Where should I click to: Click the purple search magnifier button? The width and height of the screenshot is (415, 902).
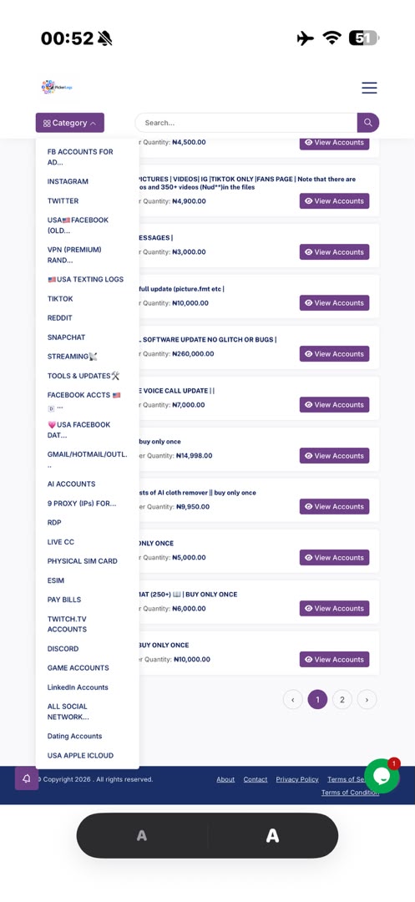tap(368, 123)
